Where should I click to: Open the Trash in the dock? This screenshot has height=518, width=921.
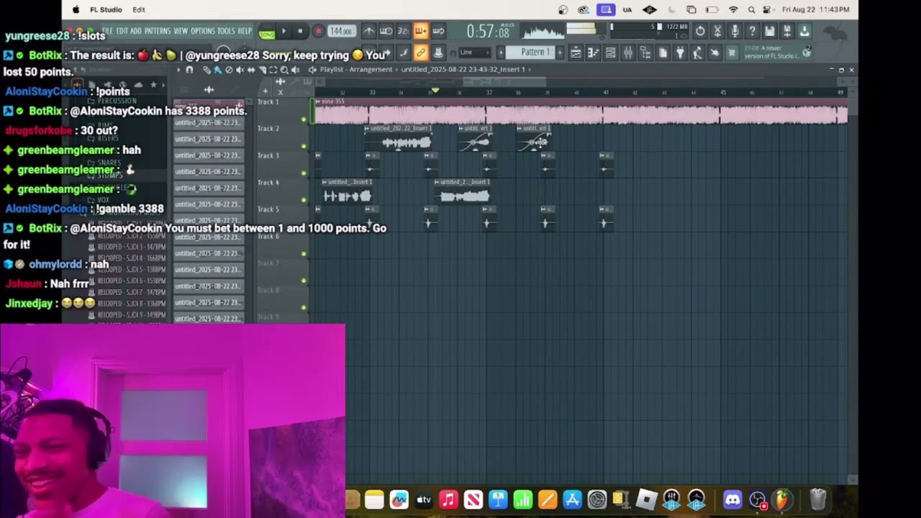click(x=817, y=499)
